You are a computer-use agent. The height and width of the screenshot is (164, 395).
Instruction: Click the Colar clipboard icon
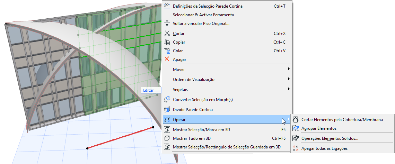[167, 51]
